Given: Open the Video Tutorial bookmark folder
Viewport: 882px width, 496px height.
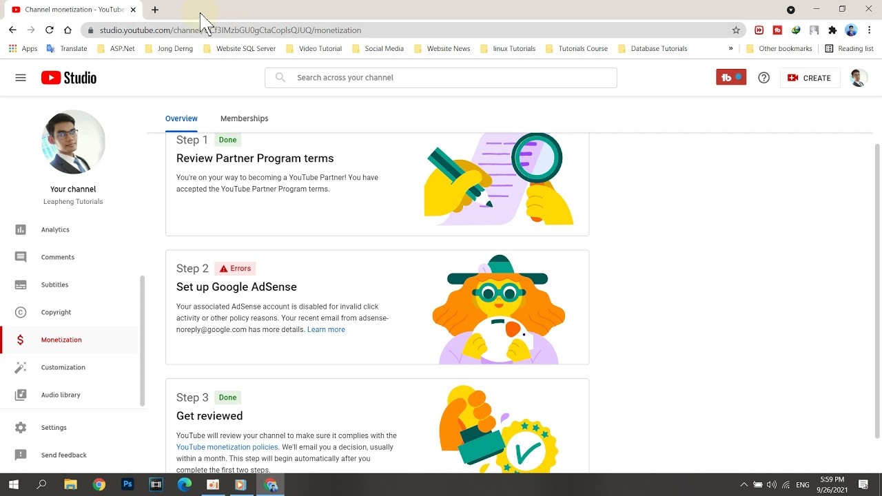Looking at the screenshot, I should [x=314, y=49].
